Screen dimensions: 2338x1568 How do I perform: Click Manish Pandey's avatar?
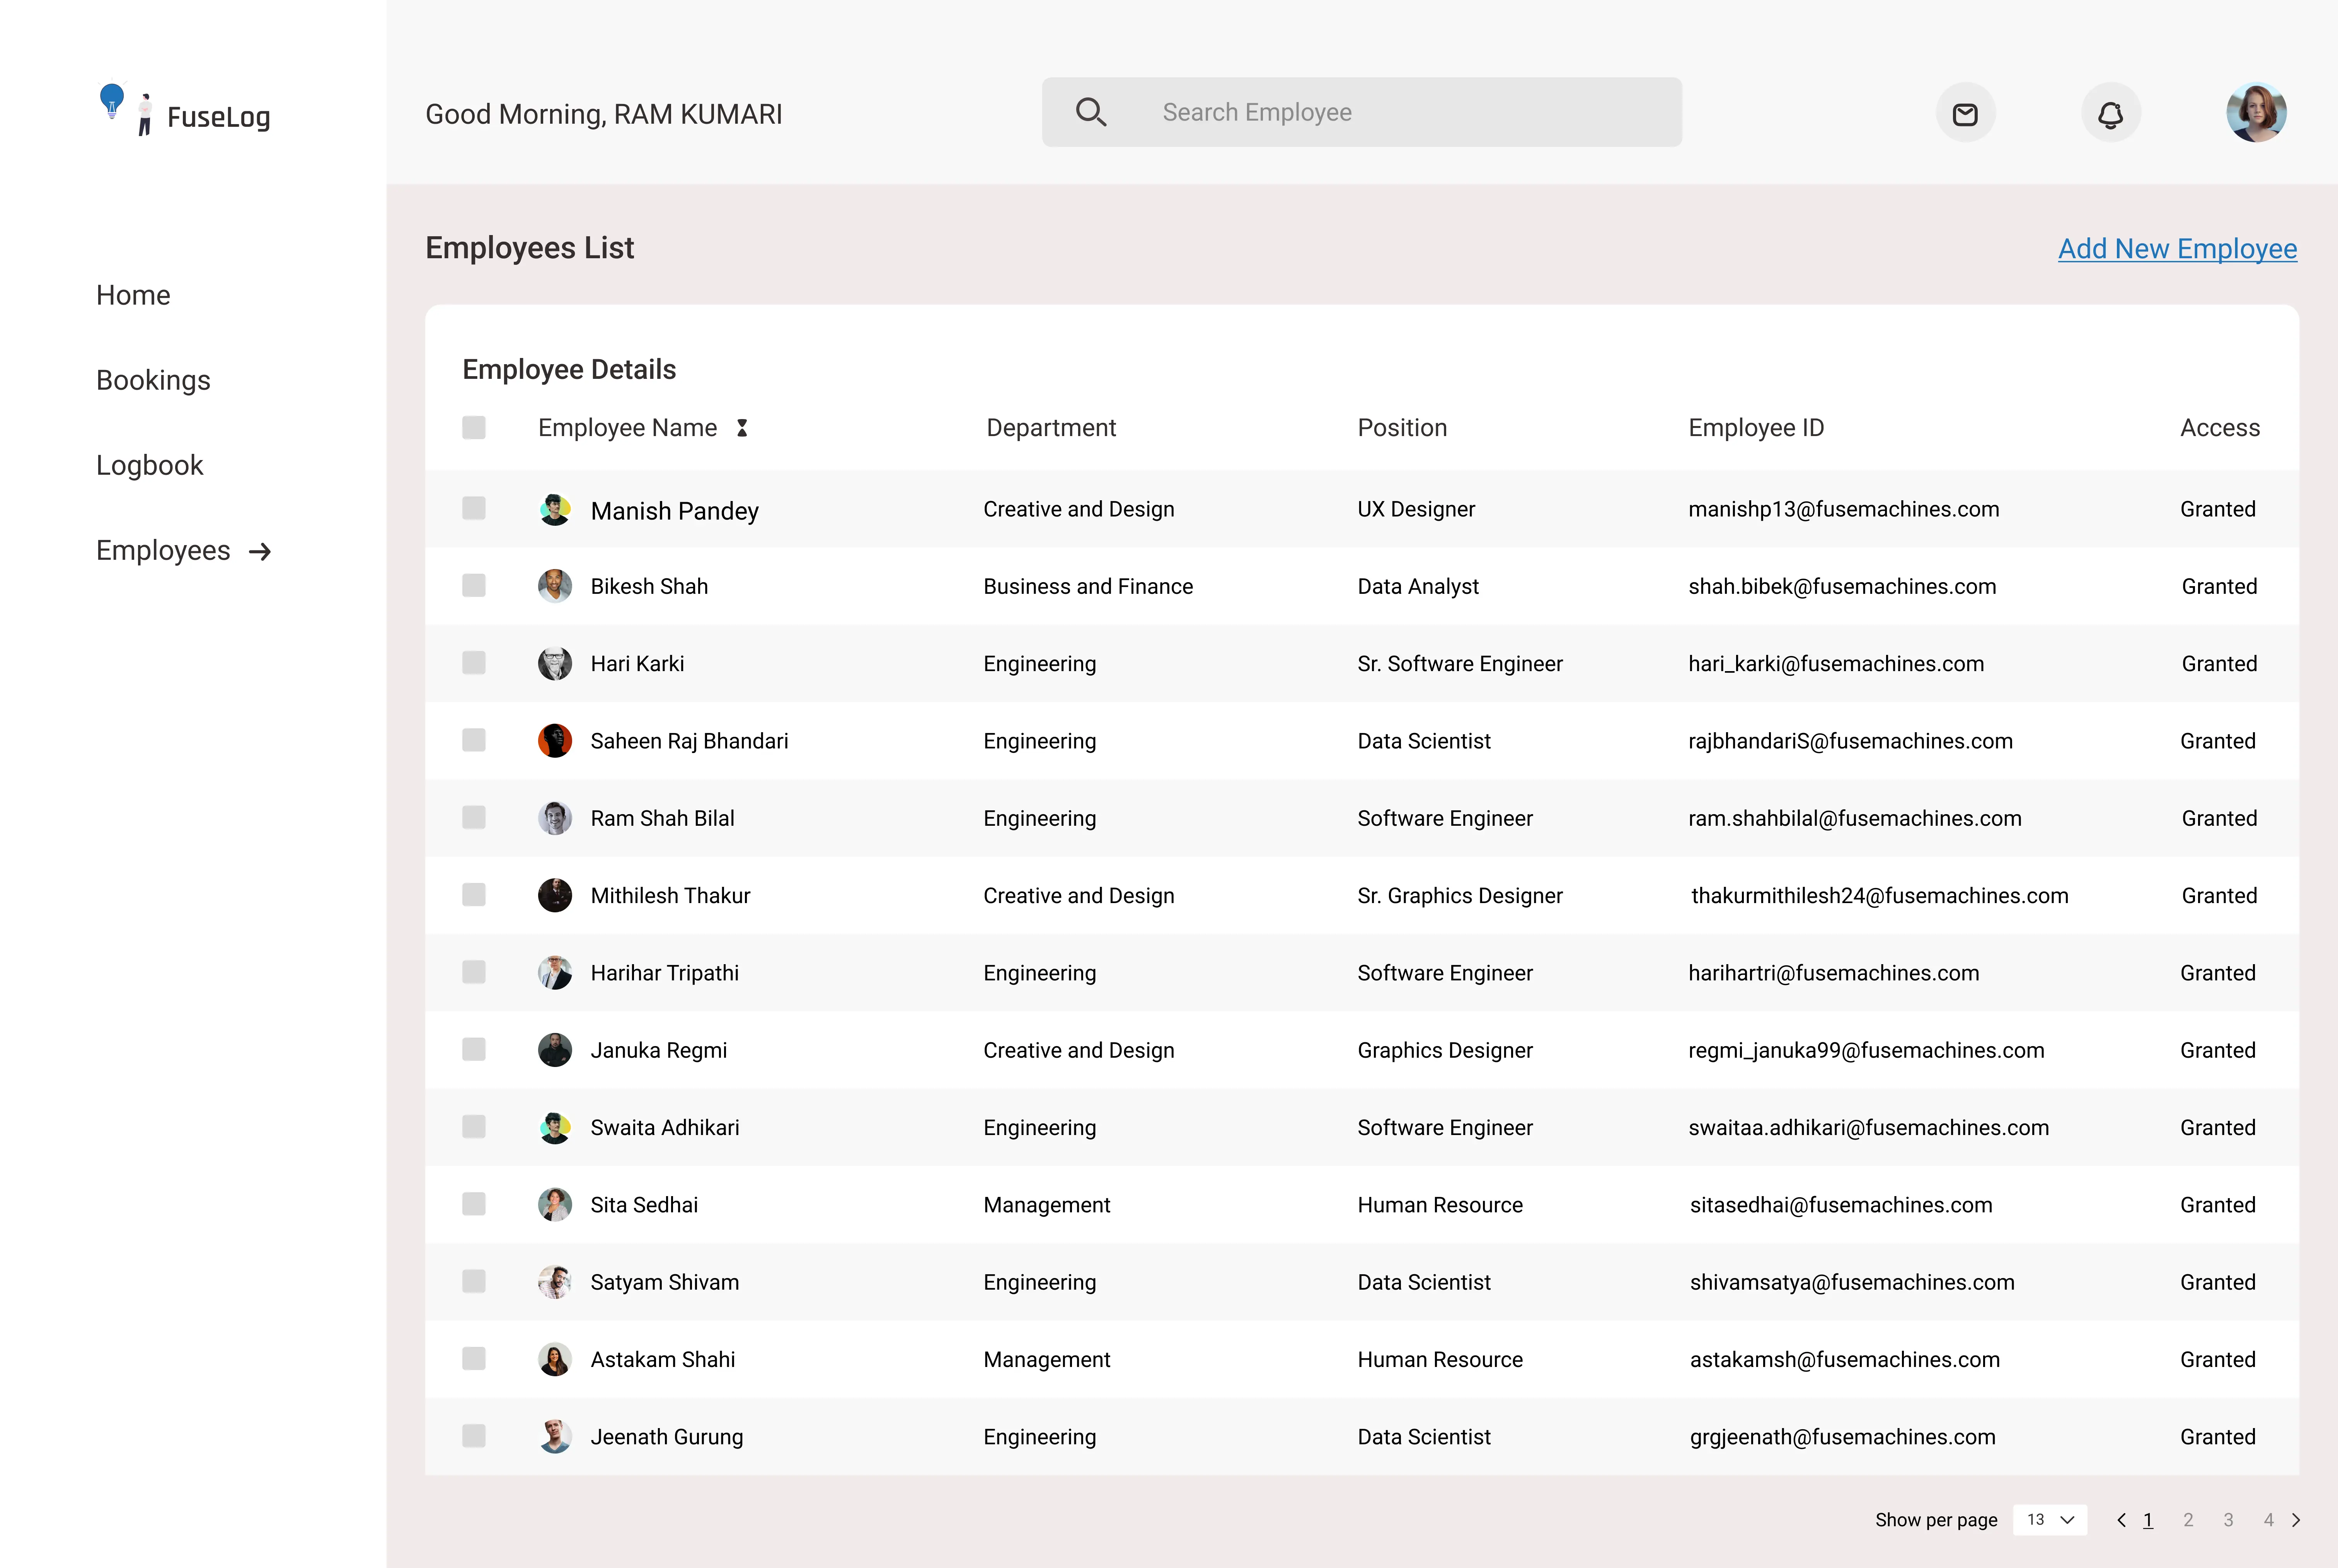click(555, 509)
